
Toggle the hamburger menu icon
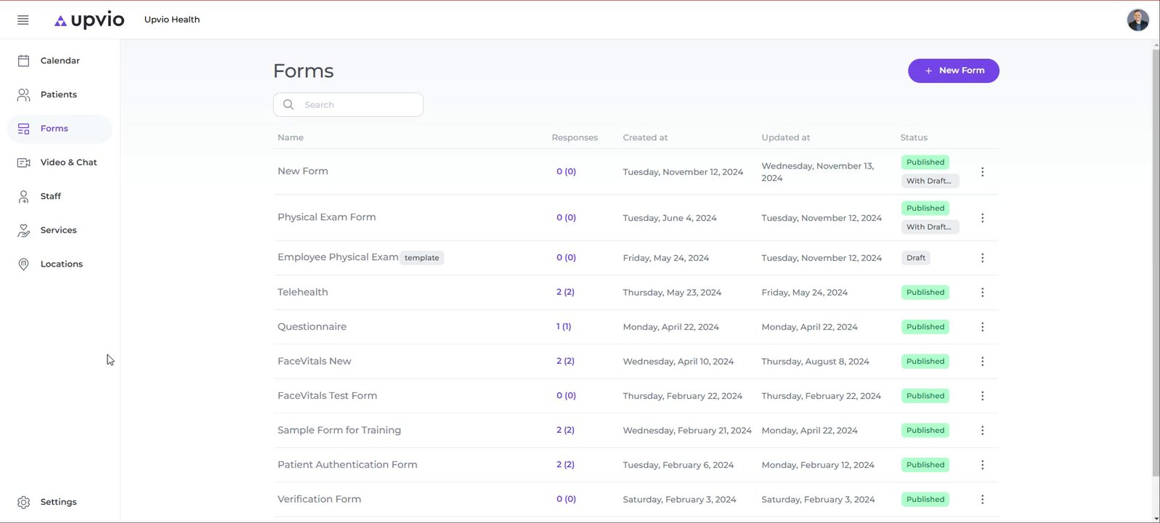[x=23, y=20]
